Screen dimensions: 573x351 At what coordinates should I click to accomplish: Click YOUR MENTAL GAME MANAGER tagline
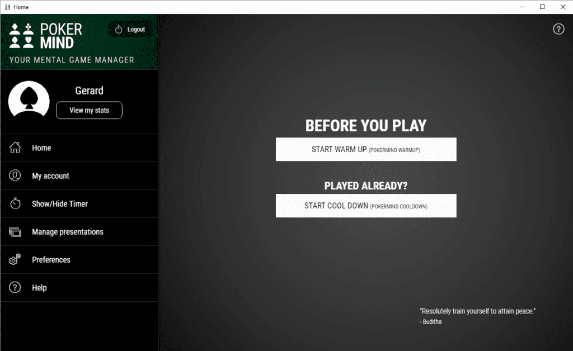(x=72, y=60)
